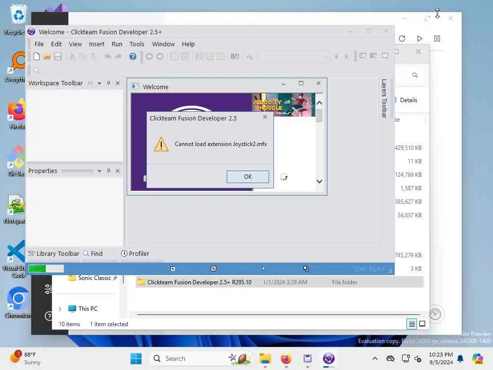Open the Help menu
Viewport: 493px width, 370px height.
[x=188, y=44]
